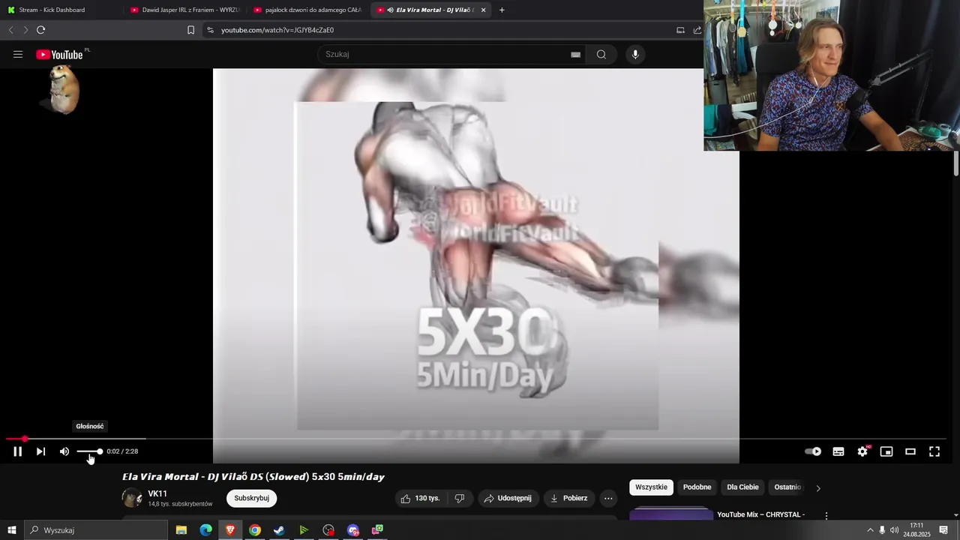Go back in browser history
960x540 pixels.
(10, 30)
